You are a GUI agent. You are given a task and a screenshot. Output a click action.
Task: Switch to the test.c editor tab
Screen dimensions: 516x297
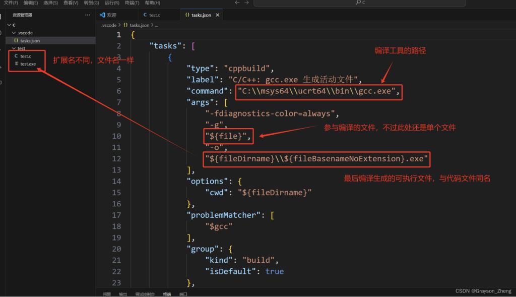pos(154,15)
